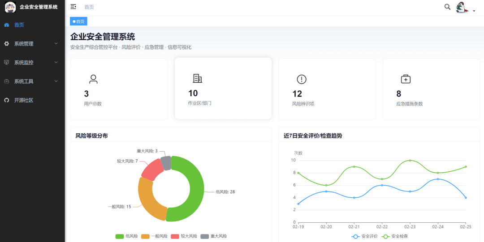
Task: Toggle 较大风险 legend item
Action: coord(184,236)
